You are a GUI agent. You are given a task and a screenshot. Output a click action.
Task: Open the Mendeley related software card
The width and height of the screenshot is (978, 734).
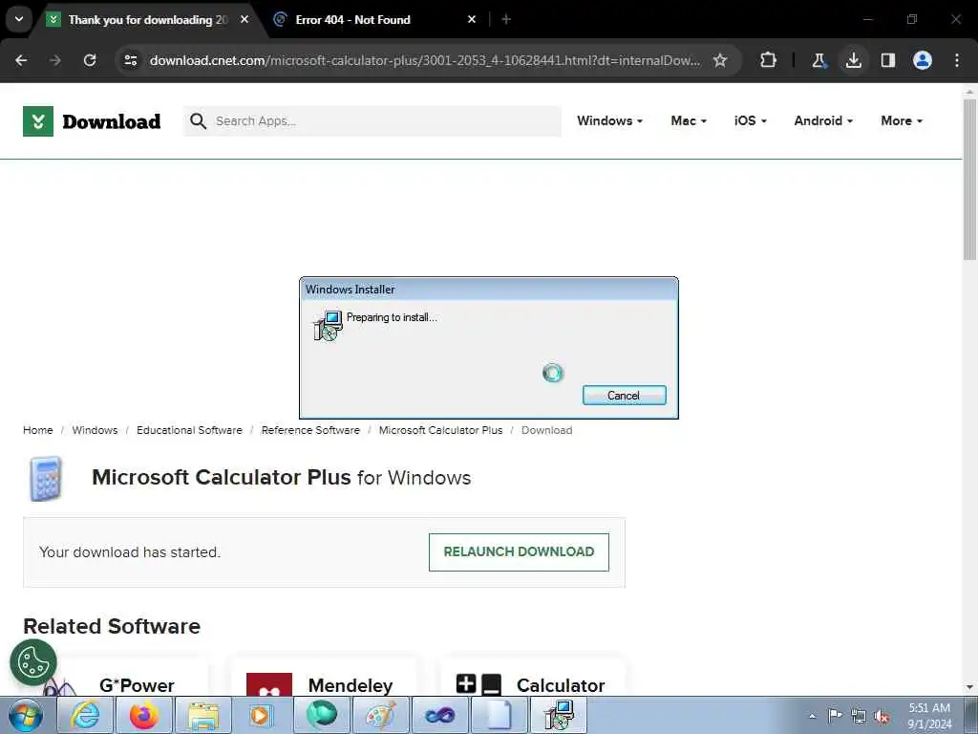coord(324,678)
